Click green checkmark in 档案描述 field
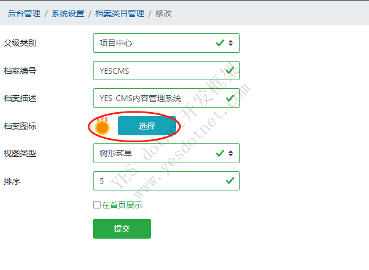Screen dimensions: 369x270 pos(230,98)
